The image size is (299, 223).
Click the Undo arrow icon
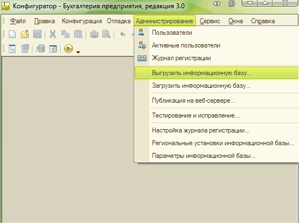[123, 34]
